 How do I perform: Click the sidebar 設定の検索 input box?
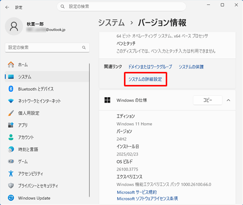click(47, 48)
